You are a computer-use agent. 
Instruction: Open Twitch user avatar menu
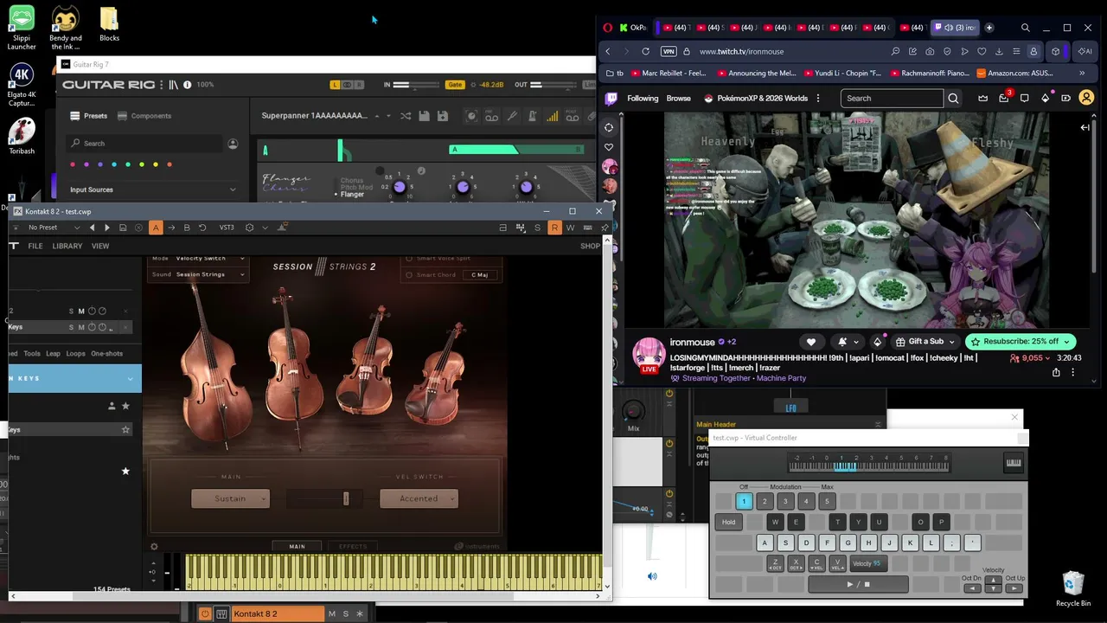click(1087, 99)
